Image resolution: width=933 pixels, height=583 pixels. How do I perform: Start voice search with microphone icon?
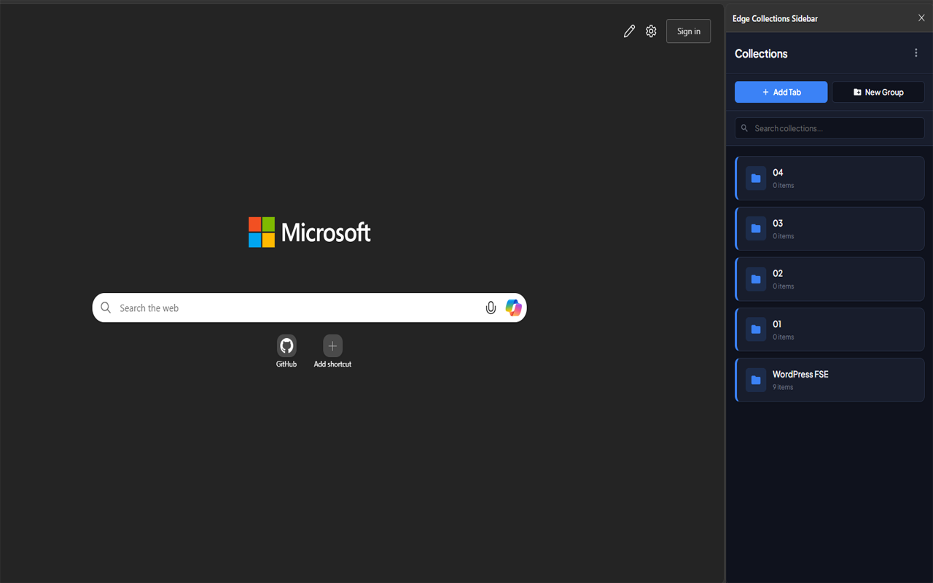point(491,308)
